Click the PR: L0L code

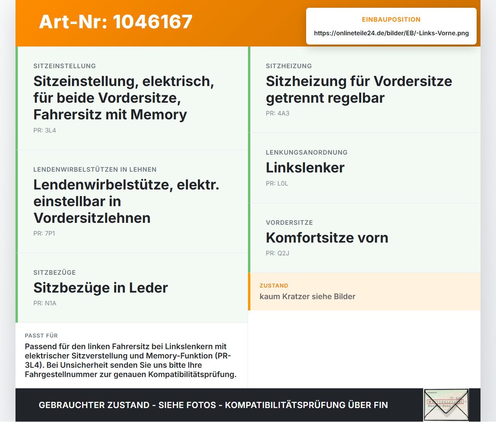point(277,183)
